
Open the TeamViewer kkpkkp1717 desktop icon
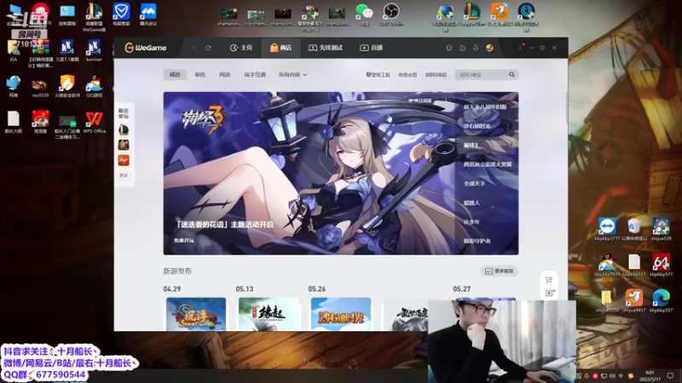click(607, 230)
